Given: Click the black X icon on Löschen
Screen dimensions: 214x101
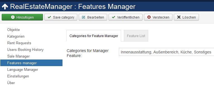Looking at the screenshot, I should point(179,17).
